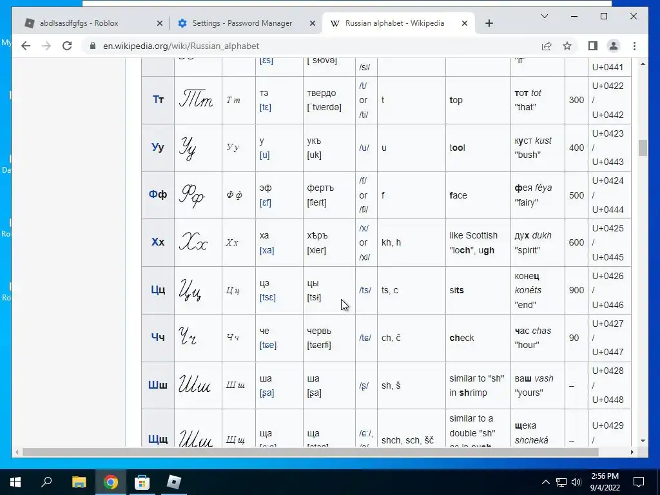Focus the address bar URL
Viewport: 660px width, 495px height.
(x=181, y=46)
